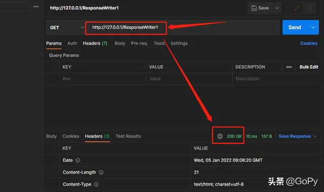
Task: Open the request Headers (7) tab
Action: (95, 44)
